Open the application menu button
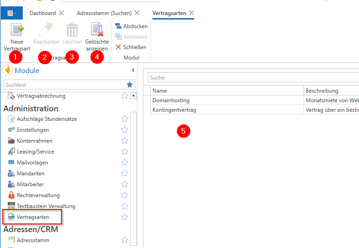 pyautogui.click(x=11, y=13)
